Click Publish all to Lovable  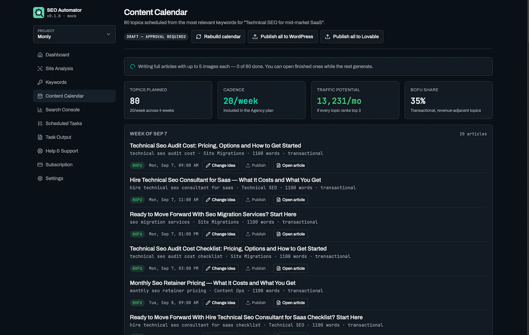[352, 37]
